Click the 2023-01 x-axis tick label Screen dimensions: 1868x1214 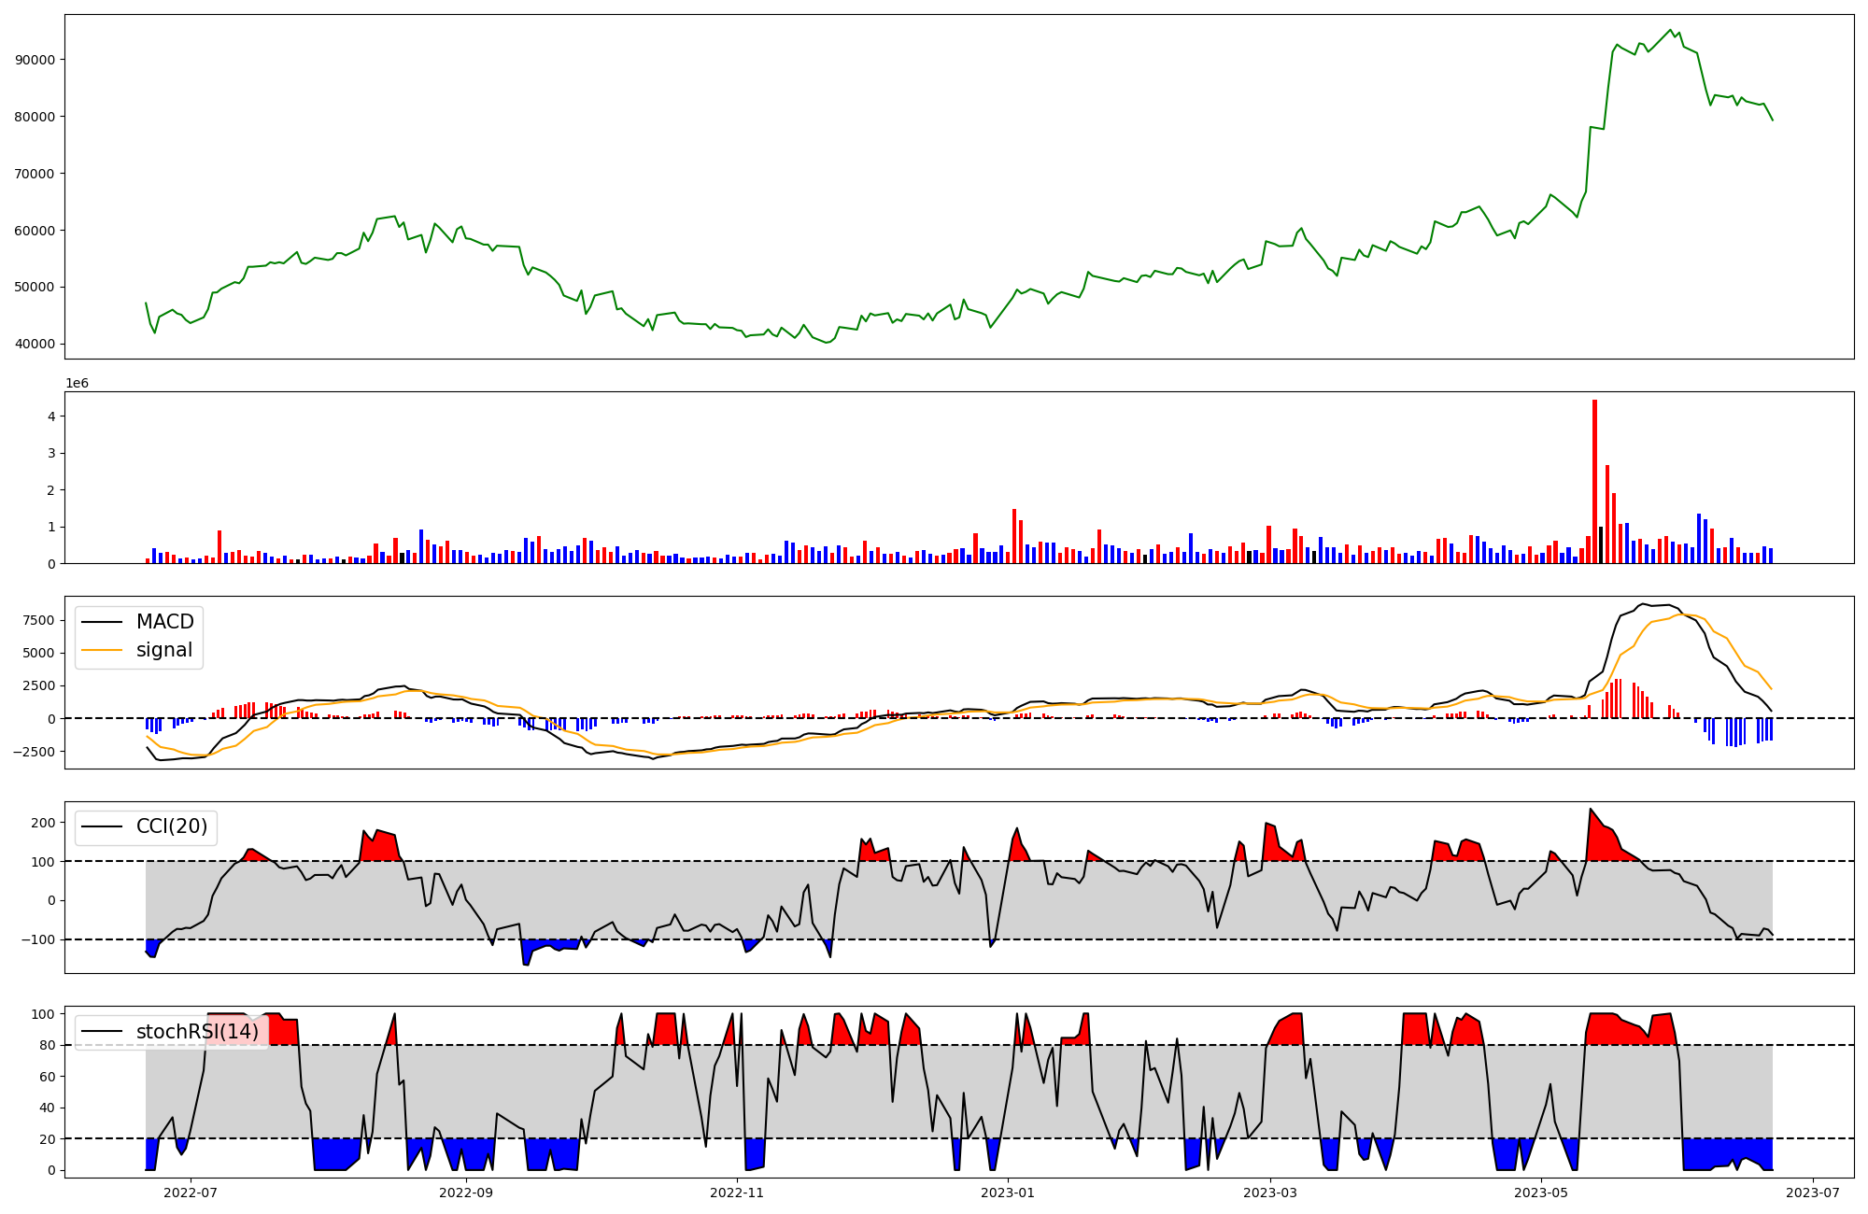coord(1009,1192)
